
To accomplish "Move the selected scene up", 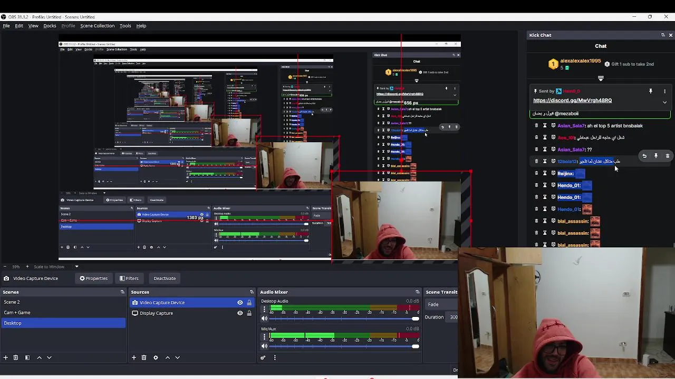I will 39,357.
